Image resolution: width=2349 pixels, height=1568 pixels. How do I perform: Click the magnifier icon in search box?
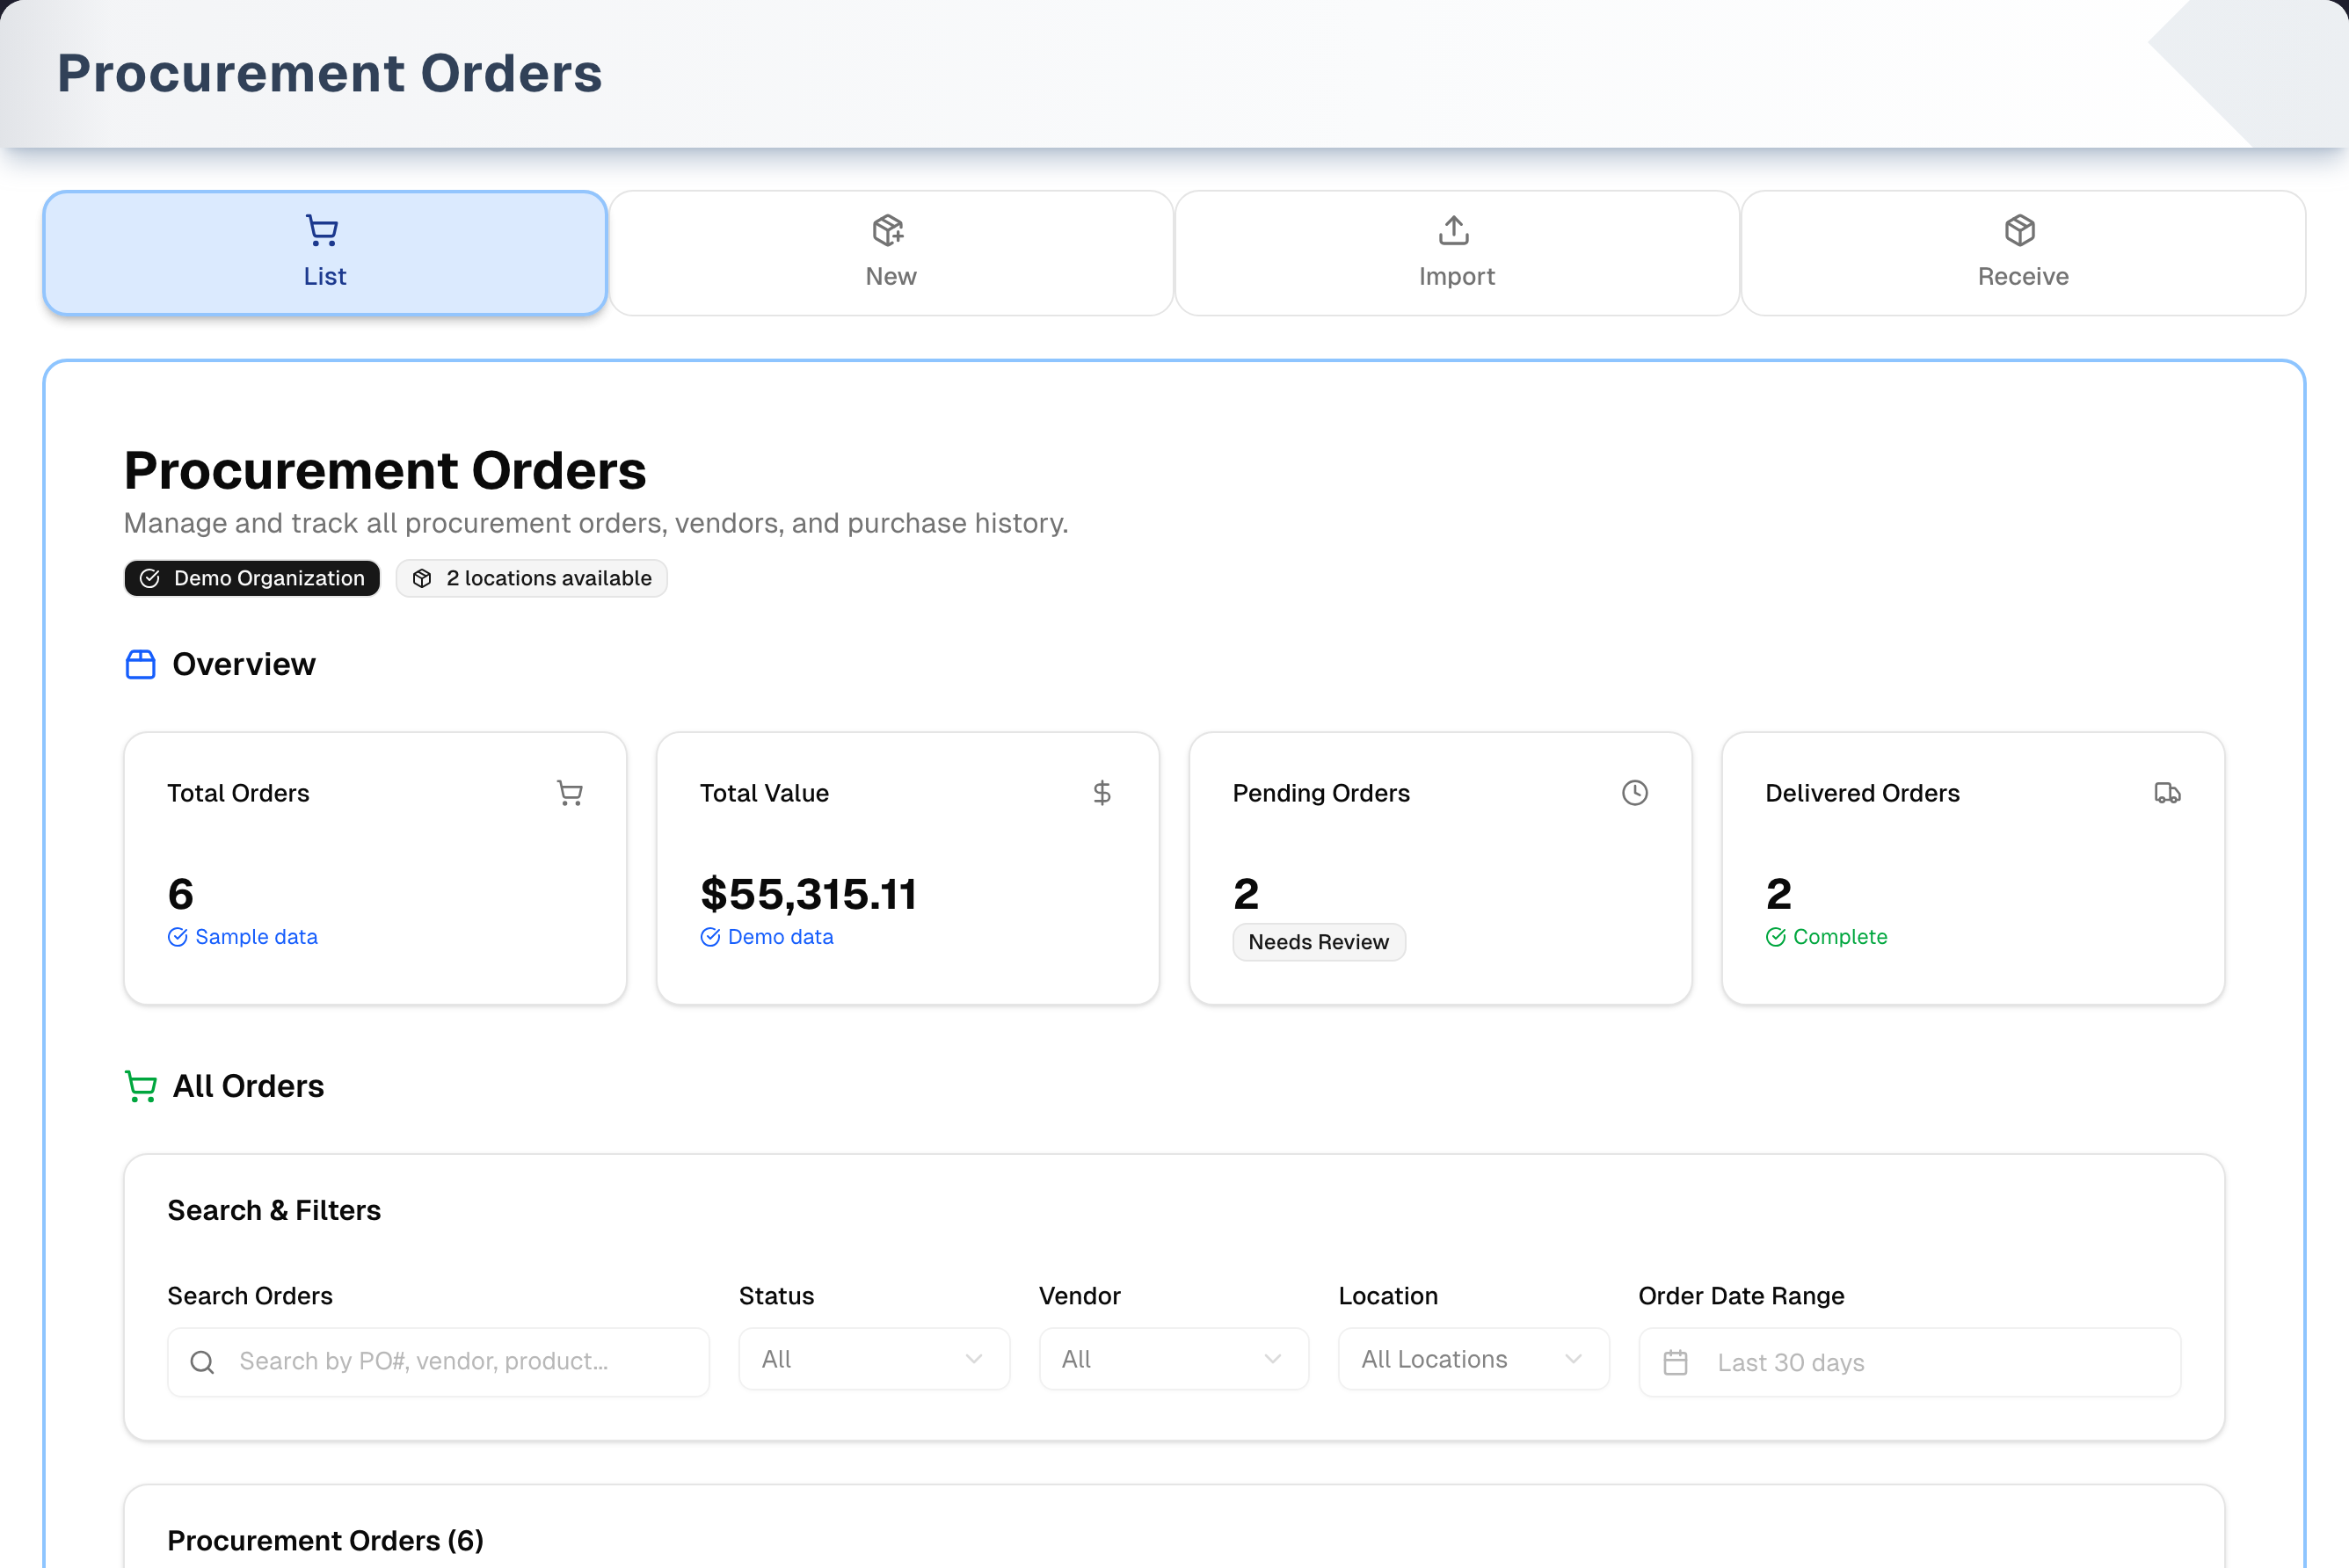[202, 1362]
